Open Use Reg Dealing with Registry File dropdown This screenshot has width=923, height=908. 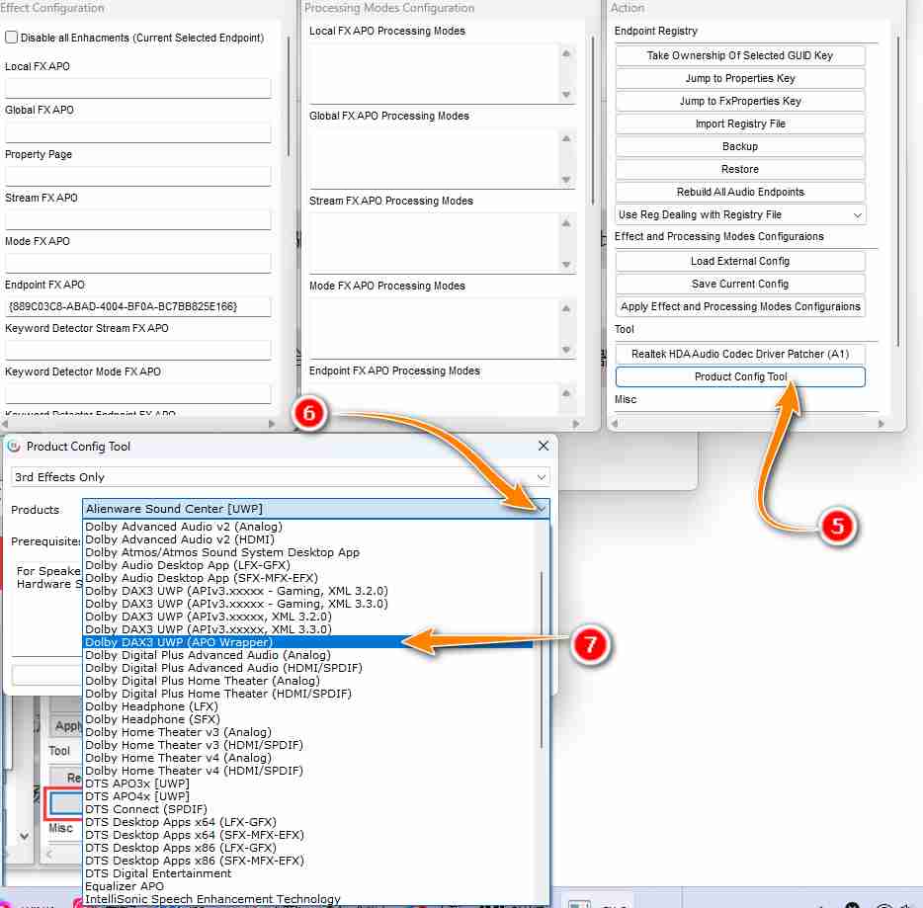point(740,214)
